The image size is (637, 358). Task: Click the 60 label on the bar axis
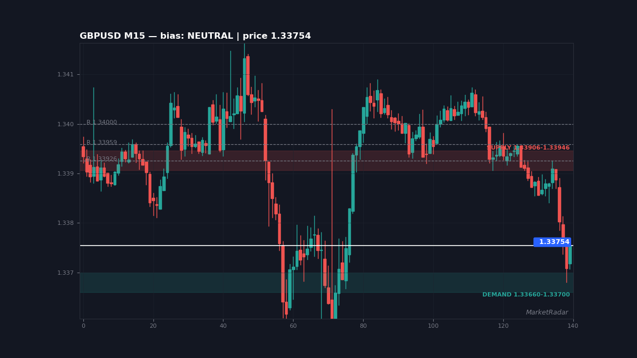[x=293, y=326]
